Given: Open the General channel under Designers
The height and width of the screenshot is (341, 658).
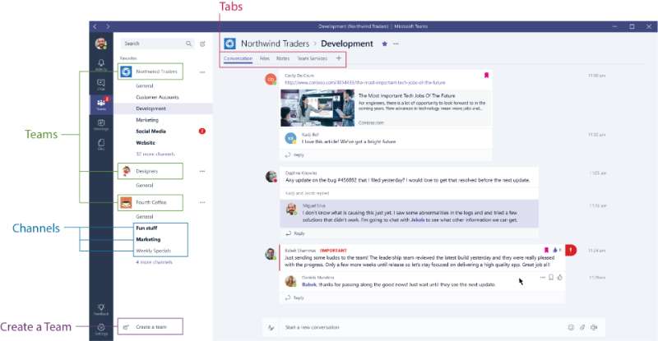Looking at the screenshot, I should (x=145, y=185).
